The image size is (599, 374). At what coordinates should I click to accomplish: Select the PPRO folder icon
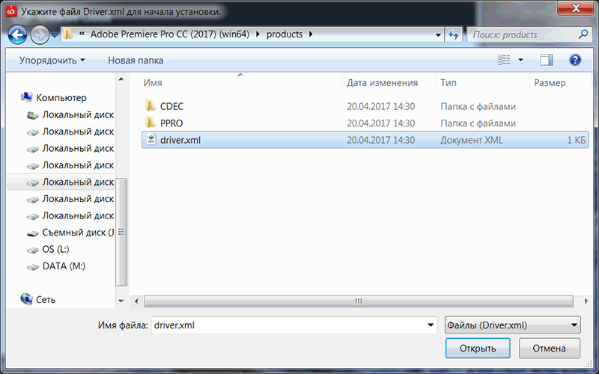[x=150, y=123]
